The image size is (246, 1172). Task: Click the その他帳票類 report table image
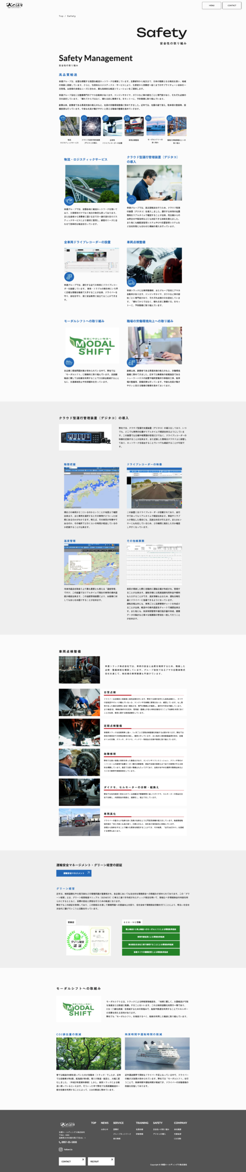[x=154, y=564]
